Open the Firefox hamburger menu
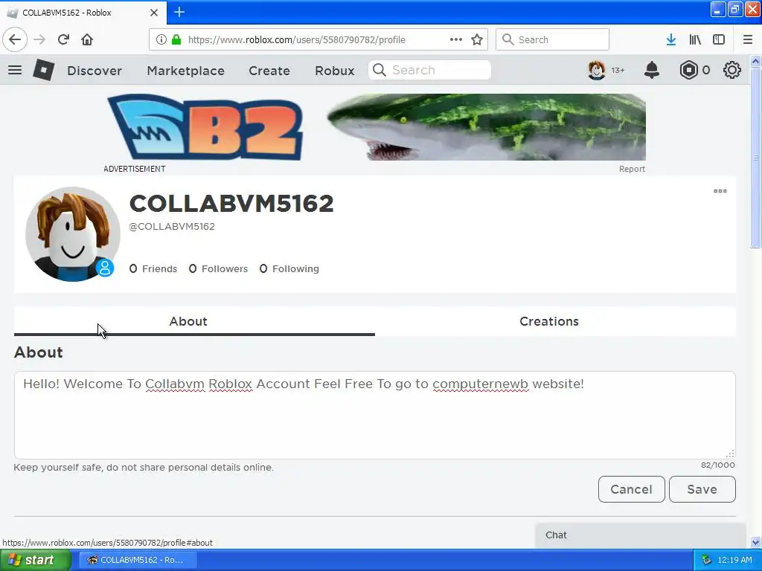 click(748, 39)
